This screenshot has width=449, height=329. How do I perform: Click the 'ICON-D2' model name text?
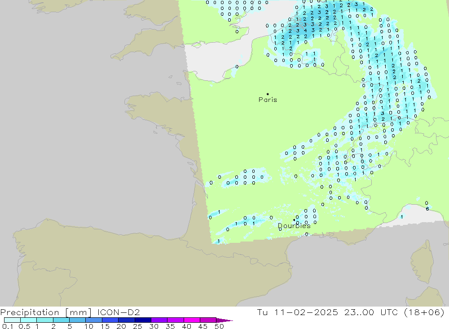(119, 312)
